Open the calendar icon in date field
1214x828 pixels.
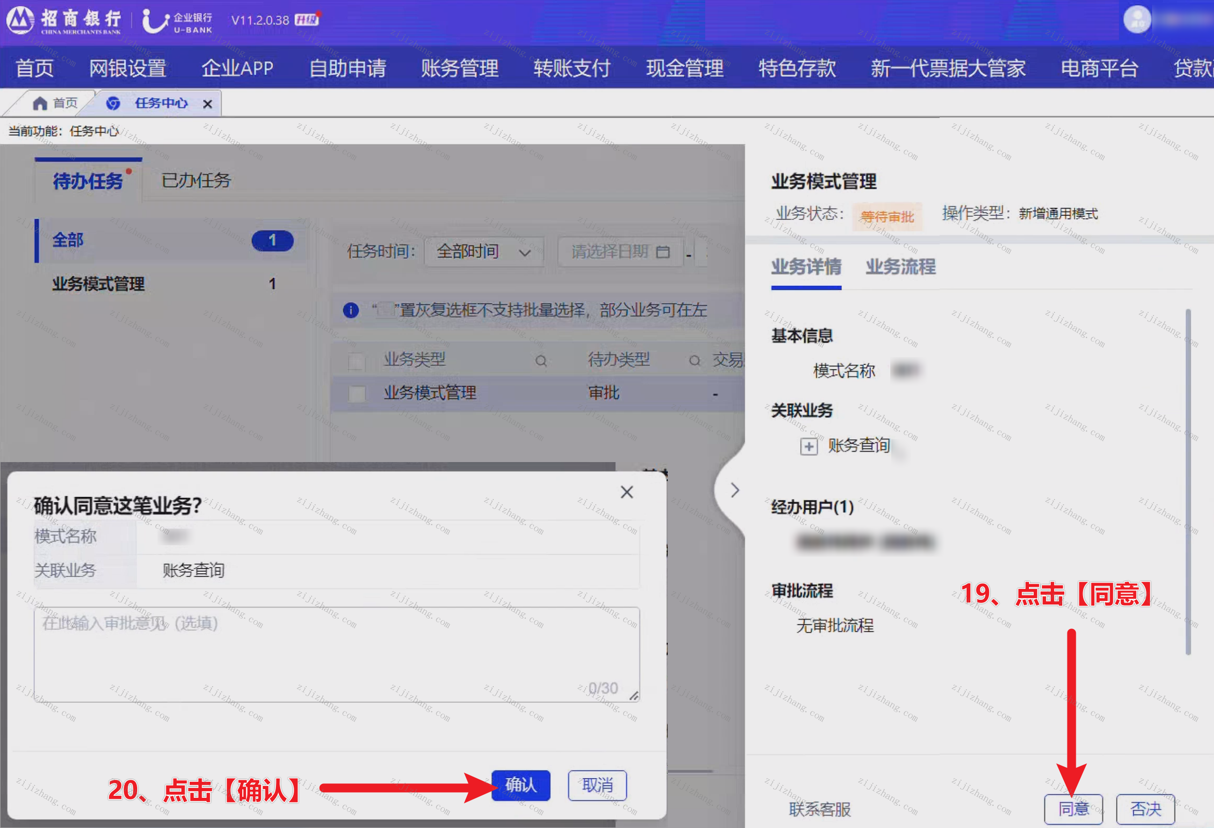pos(663,252)
